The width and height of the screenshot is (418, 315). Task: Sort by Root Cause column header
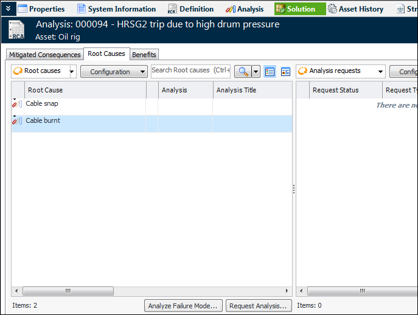coord(85,90)
